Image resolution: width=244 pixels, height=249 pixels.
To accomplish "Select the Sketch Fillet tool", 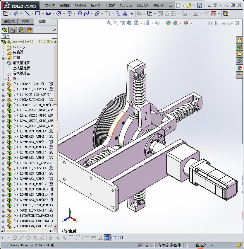I will 108,14.
